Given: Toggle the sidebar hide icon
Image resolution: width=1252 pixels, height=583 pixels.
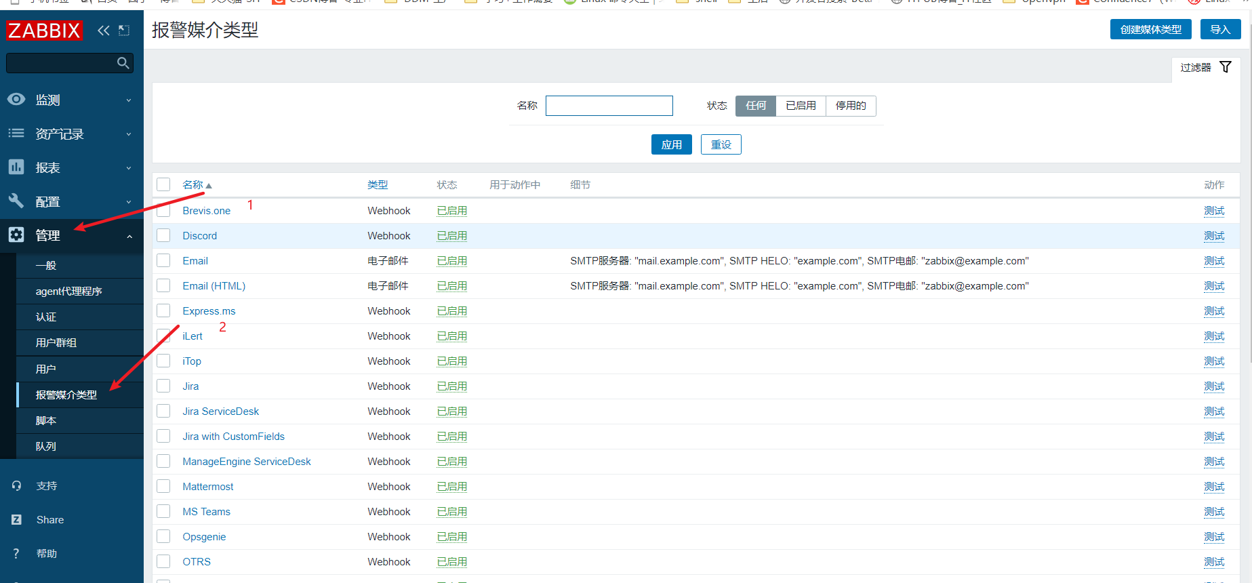Looking at the screenshot, I should tap(124, 31).
